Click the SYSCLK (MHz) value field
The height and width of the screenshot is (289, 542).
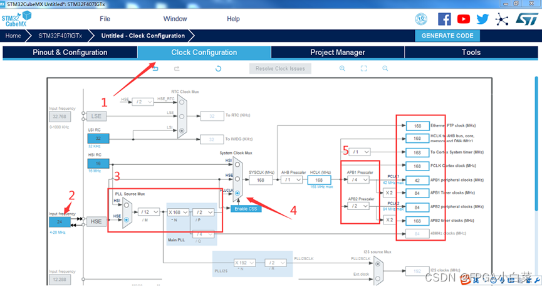(x=260, y=180)
